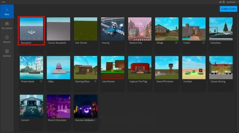Open the Castle template thumbnail
This screenshot has width=239, height=133.
tap(194, 29)
